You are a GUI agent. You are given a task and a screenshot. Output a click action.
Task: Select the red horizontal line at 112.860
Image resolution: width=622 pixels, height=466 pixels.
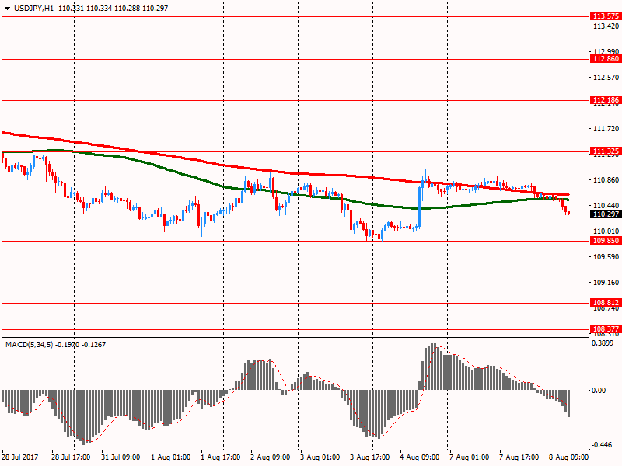coord(295,60)
